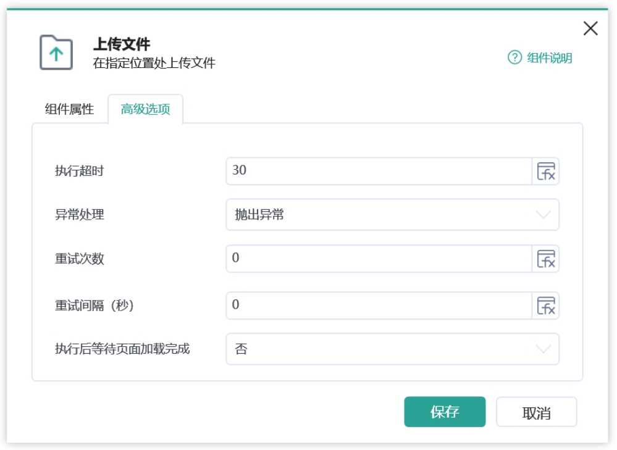Image resolution: width=617 pixels, height=450 pixels.
Task: Click the 上传文件 dialog title
Action: point(122,44)
